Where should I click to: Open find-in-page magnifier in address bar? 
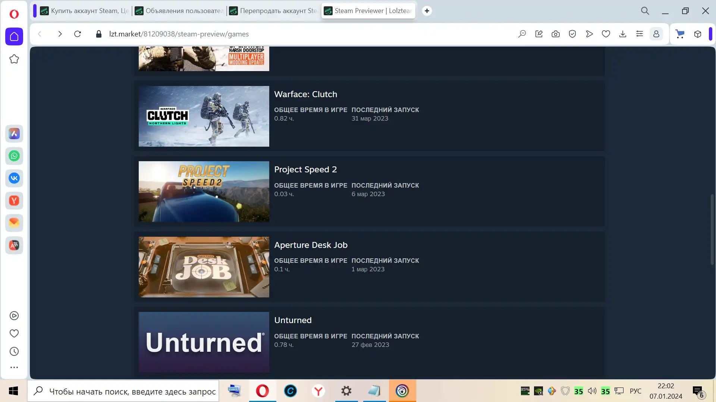(522, 34)
